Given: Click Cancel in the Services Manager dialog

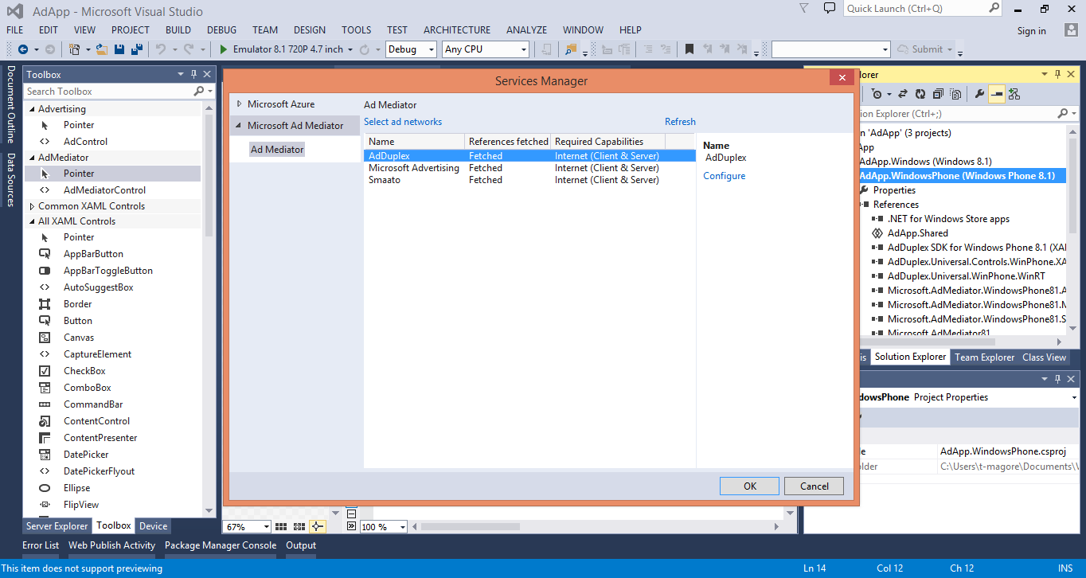Looking at the screenshot, I should click(x=814, y=486).
